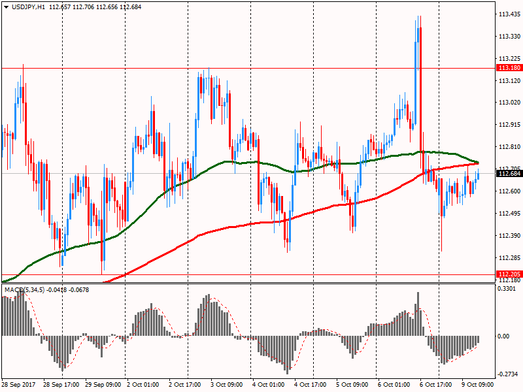Select the red 112.205 price level label
The width and height of the screenshot is (523, 392).
(509, 274)
